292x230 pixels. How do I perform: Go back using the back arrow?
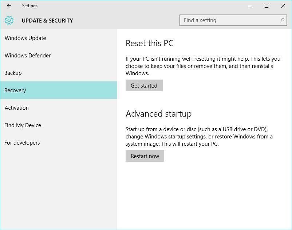pyautogui.click(x=9, y=6)
